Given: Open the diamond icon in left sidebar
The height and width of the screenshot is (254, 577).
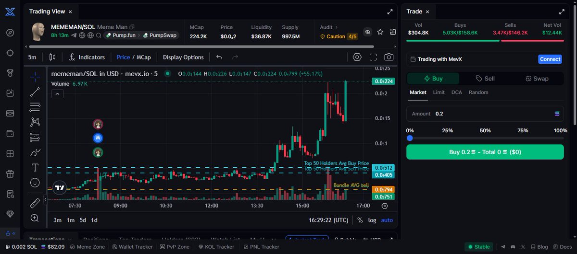Looking at the screenshot, I should 11,214.
